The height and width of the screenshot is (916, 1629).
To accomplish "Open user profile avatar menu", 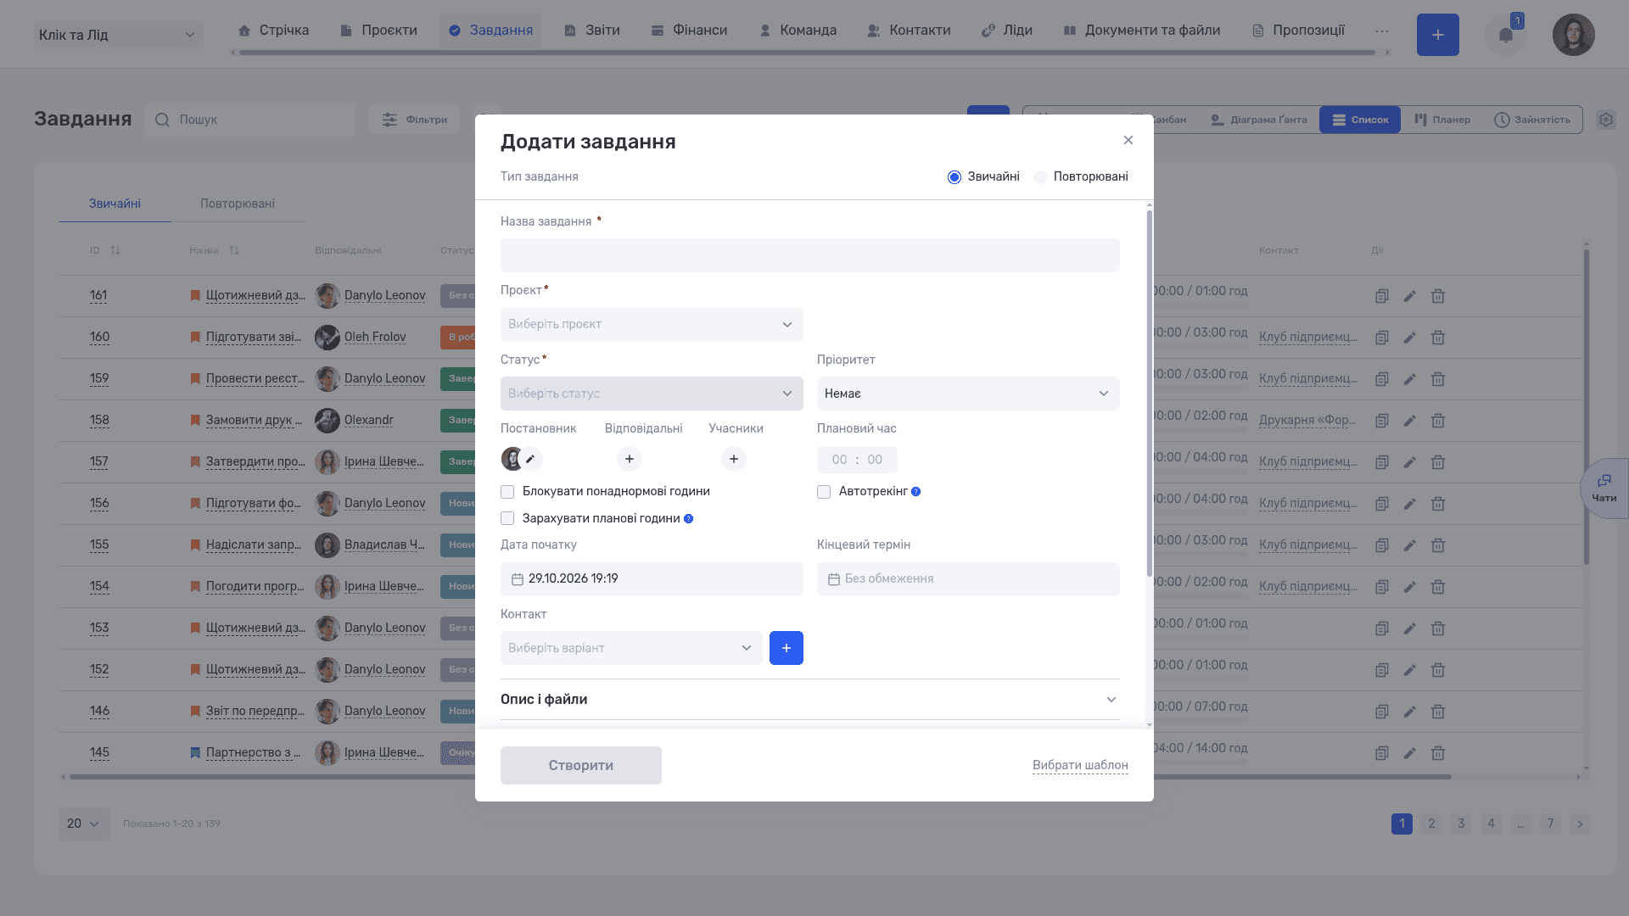I will [x=1573, y=35].
